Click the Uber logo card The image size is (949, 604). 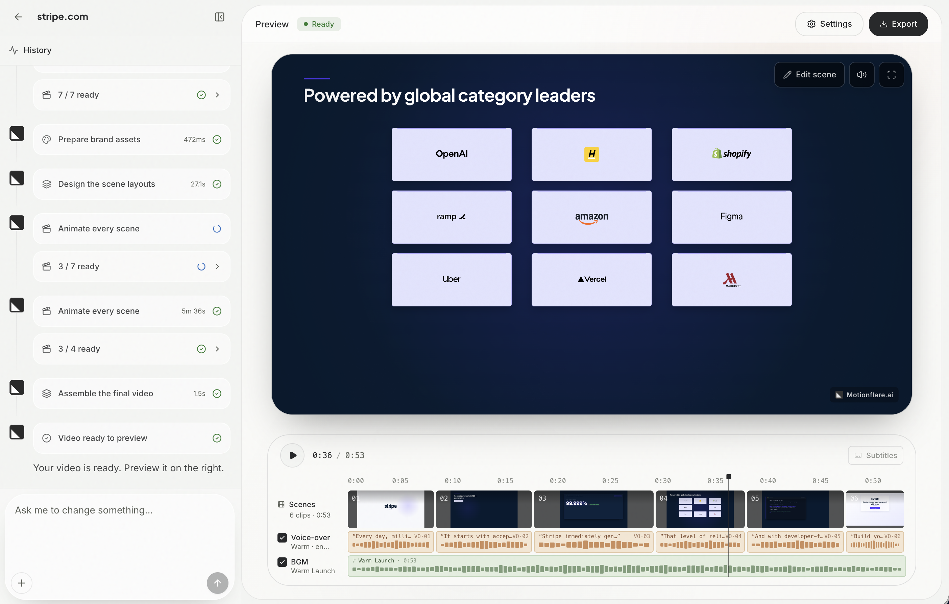click(x=452, y=280)
